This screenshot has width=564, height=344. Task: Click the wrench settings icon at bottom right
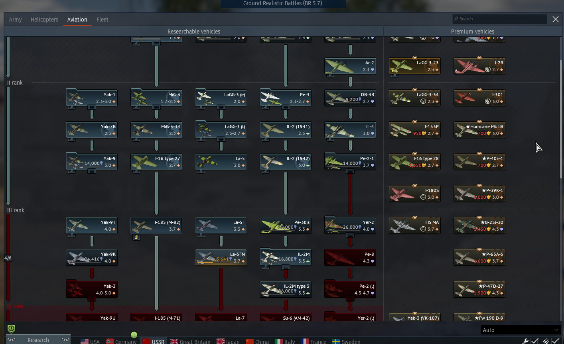[x=525, y=341]
